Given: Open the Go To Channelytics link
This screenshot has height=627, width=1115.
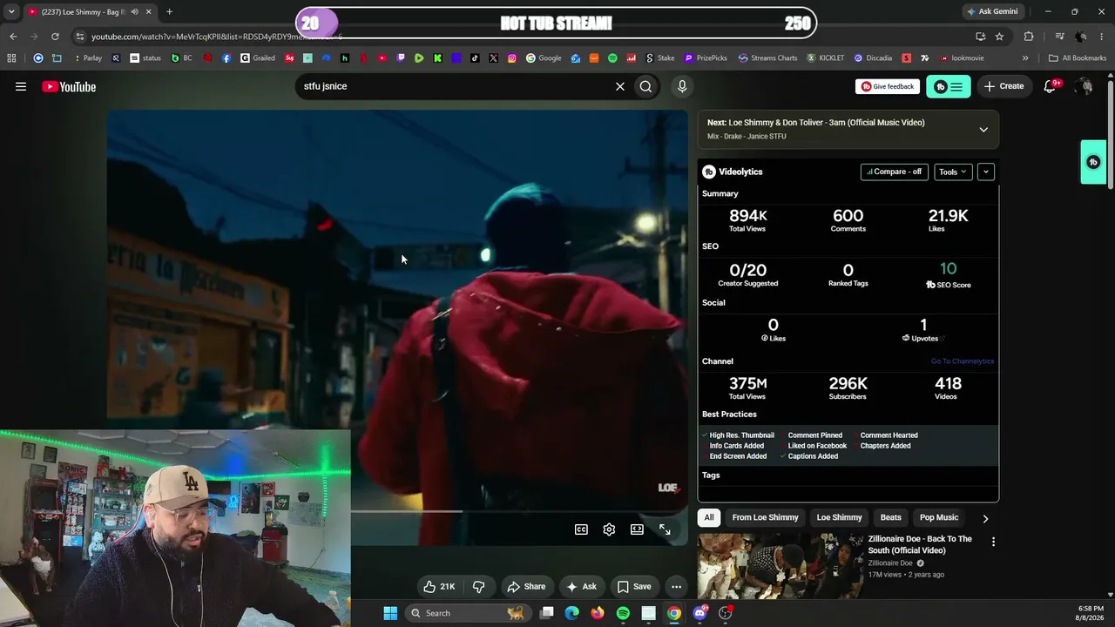Looking at the screenshot, I should point(963,361).
